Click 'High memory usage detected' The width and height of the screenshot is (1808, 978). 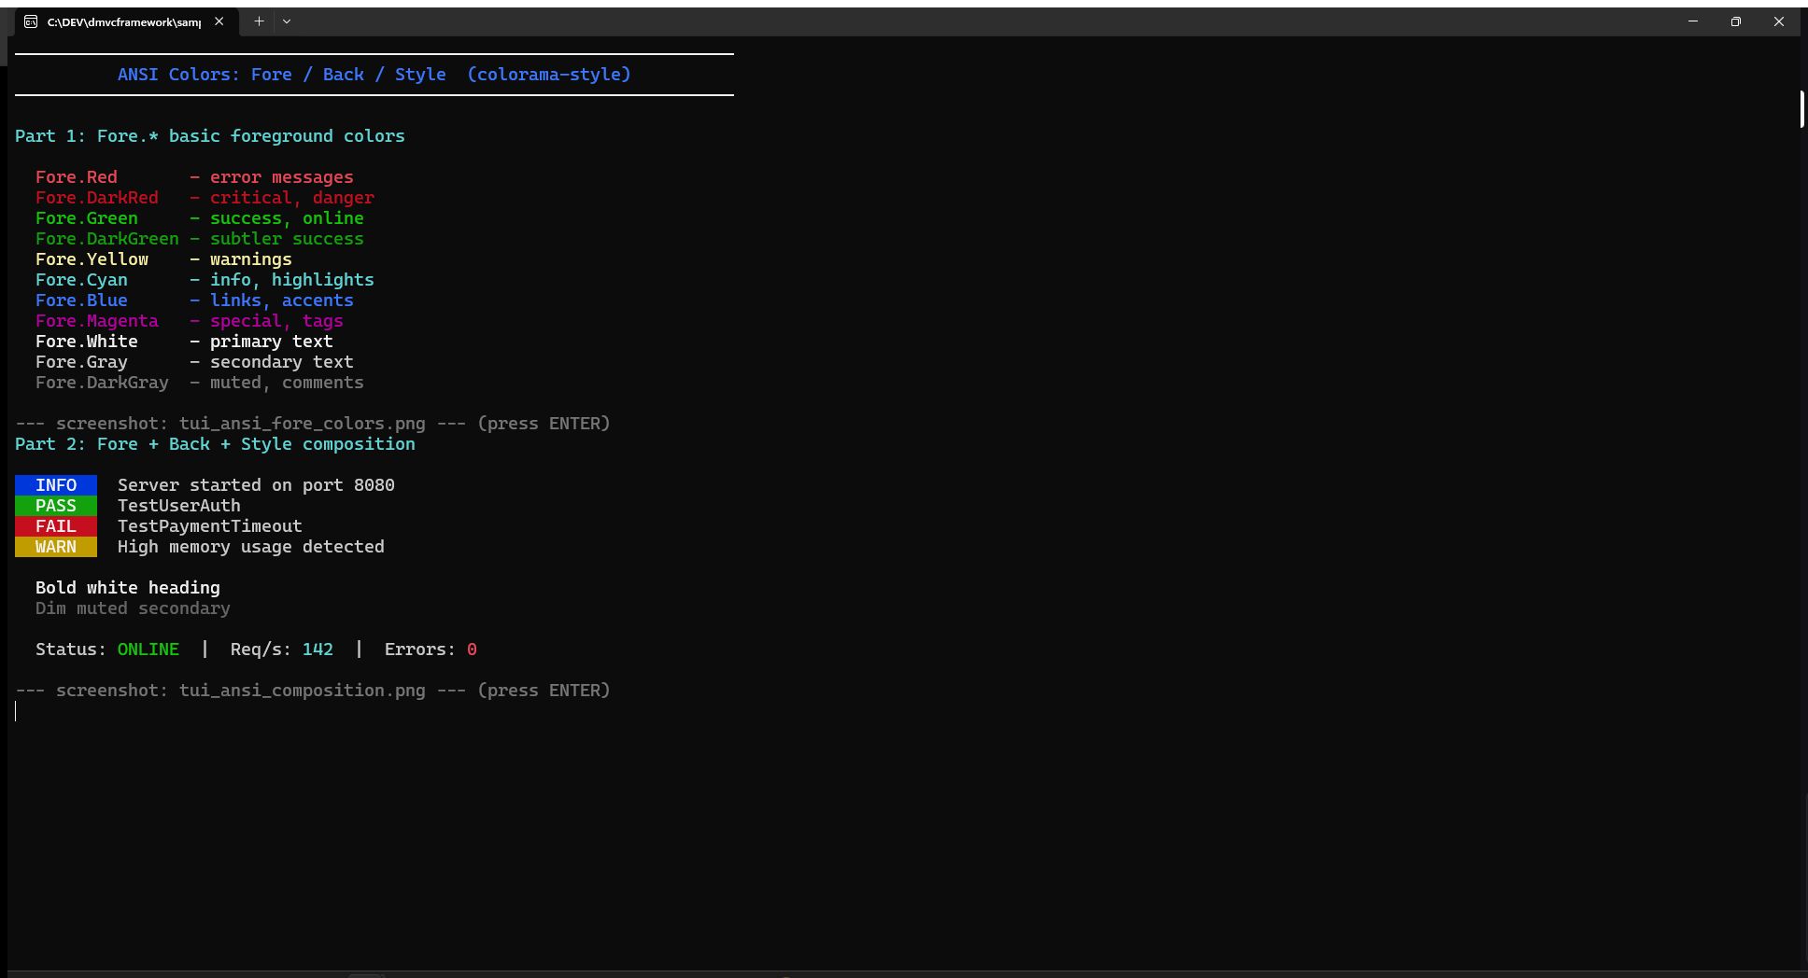tap(251, 547)
